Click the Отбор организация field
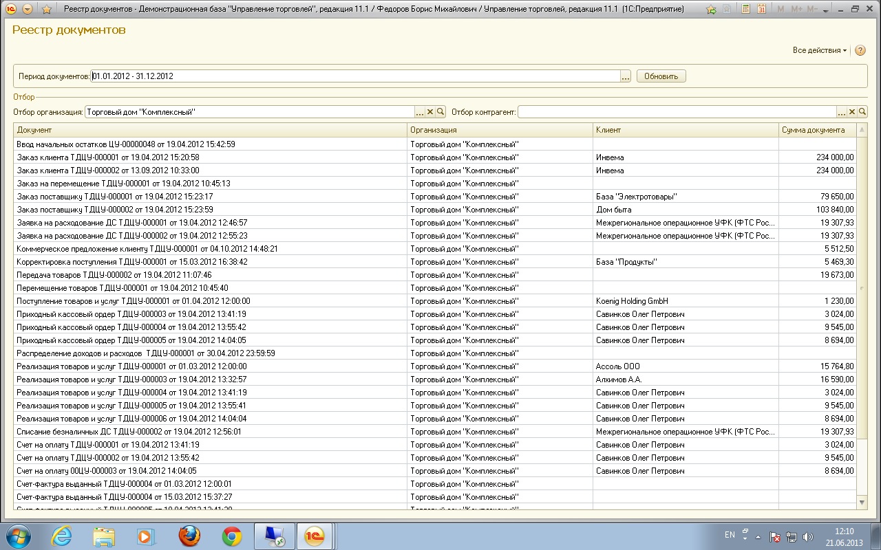This screenshot has width=881, height=550. coord(249,111)
